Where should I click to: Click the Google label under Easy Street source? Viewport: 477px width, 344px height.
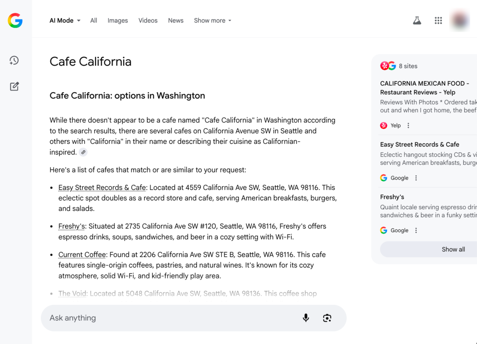click(399, 178)
